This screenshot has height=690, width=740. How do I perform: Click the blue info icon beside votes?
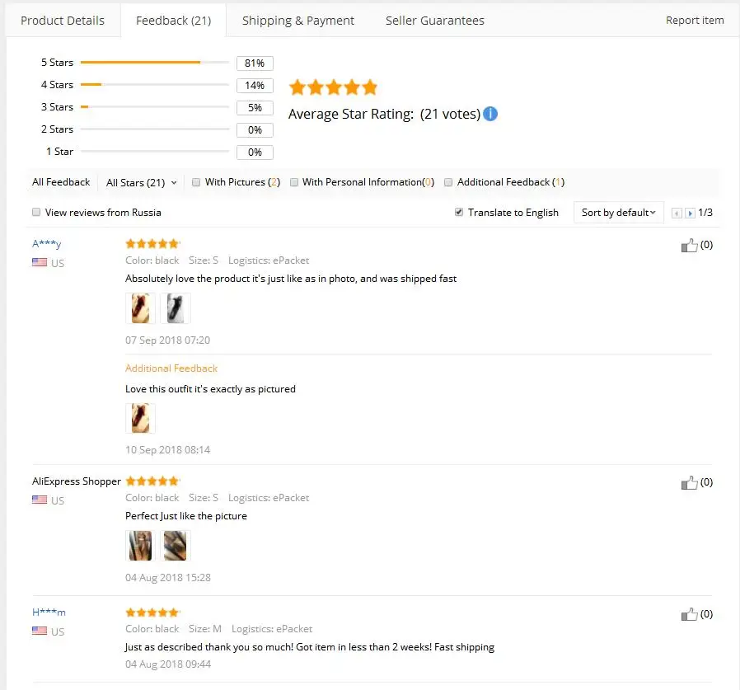pos(490,114)
